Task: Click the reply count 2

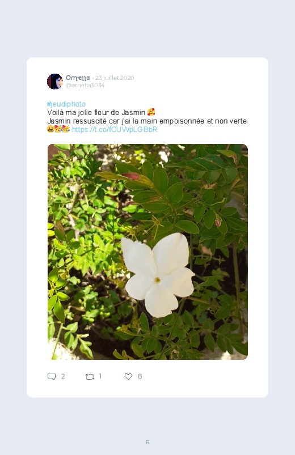Action: pos(63,376)
